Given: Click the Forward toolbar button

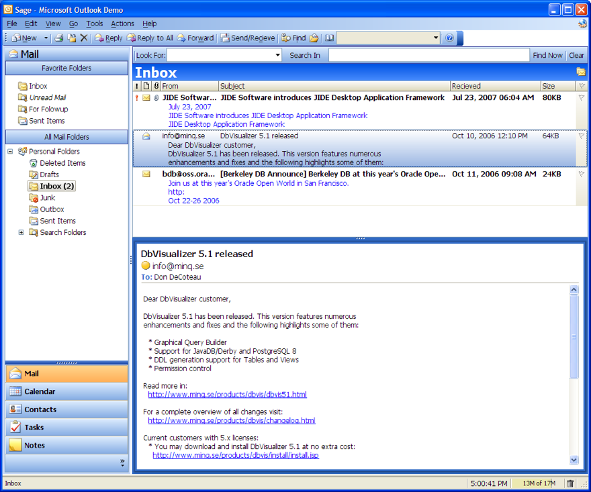Looking at the screenshot, I should [195, 38].
